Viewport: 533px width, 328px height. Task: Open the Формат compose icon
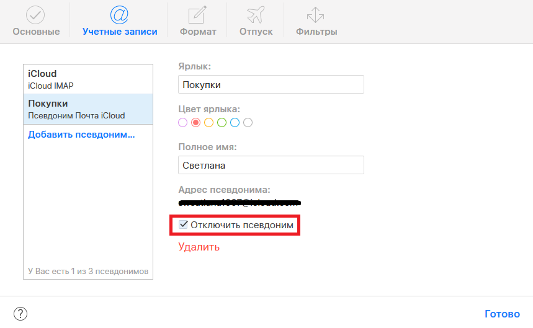pyautogui.click(x=197, y=15)
